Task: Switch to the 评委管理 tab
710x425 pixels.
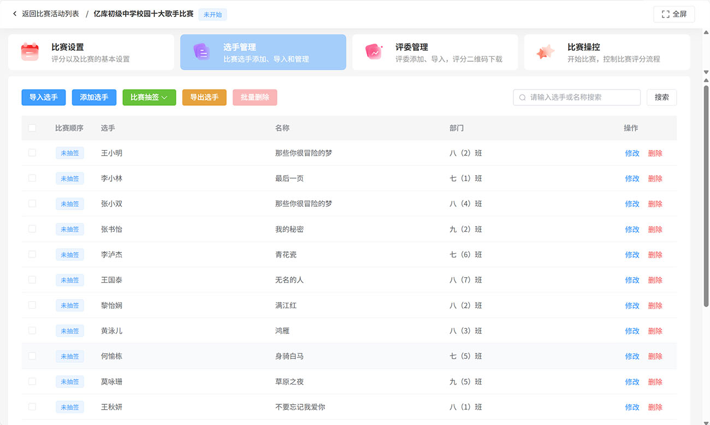Action: click(x=435, y=52)
